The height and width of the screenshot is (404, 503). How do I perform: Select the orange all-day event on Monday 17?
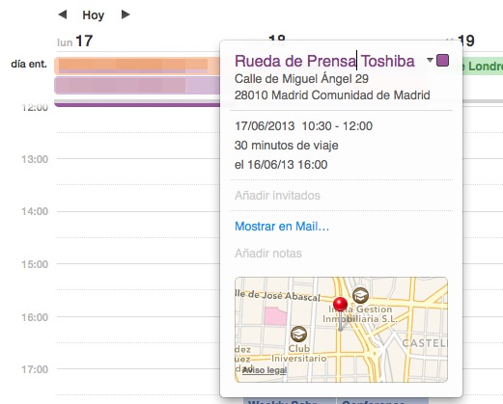click(137, 66)
